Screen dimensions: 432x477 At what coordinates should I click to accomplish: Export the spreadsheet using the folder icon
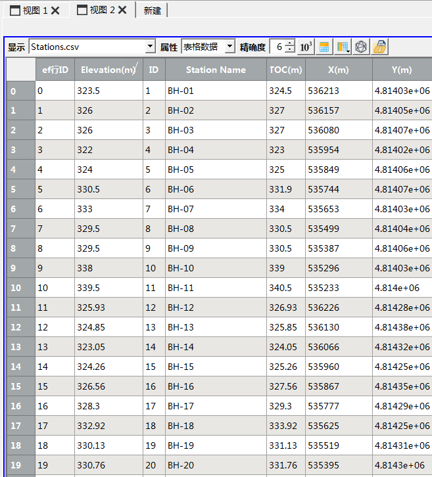coord(379,47)
